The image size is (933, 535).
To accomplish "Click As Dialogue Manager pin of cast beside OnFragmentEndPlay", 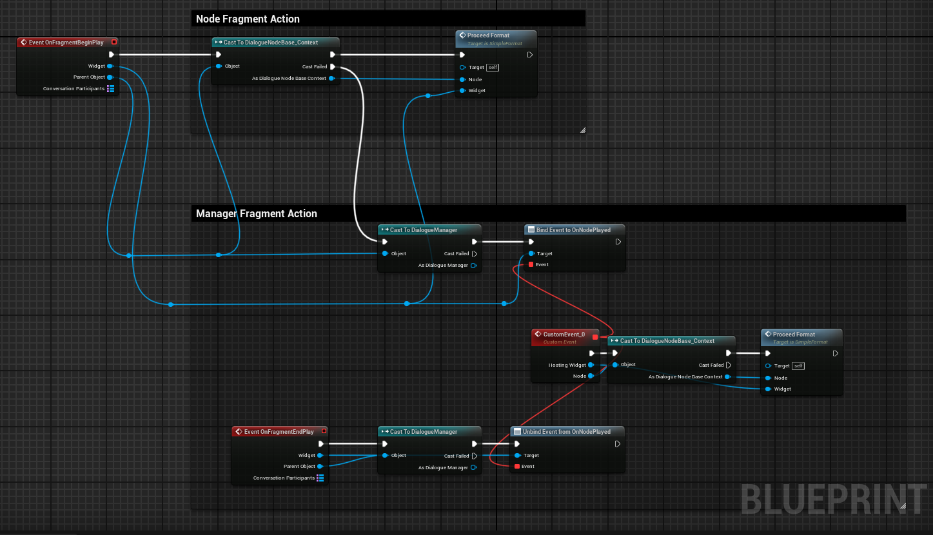I will pyautogui.click(x=474, y=467).
